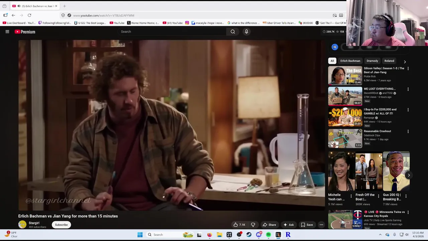
Task: Open the Minnesota Twins vs Royals live thumbnail
Action: (x=345, y=219)
